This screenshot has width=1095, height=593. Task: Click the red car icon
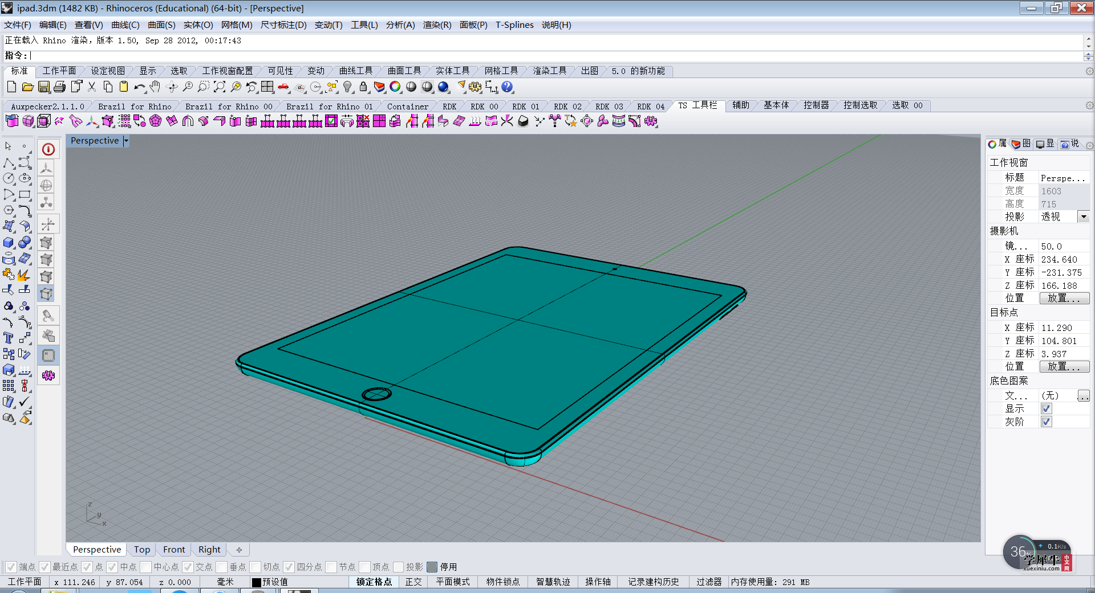[283, 87]
